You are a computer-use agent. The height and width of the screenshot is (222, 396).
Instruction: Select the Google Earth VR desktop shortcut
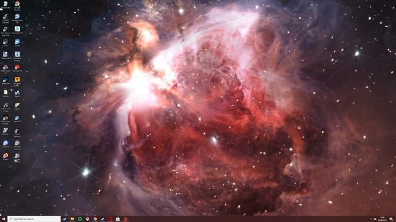pyautogui.click(x=17, y=18)
